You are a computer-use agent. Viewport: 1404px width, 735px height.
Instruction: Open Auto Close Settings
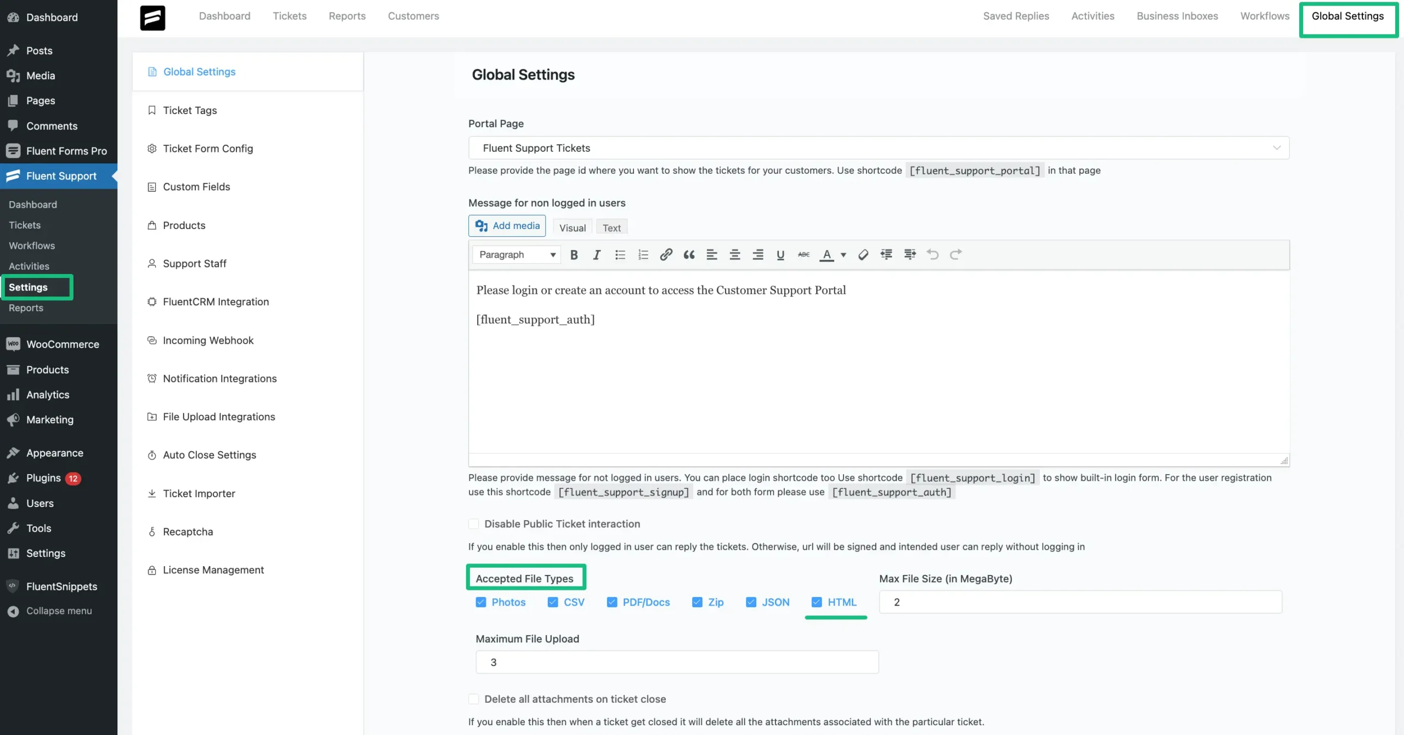209,455
